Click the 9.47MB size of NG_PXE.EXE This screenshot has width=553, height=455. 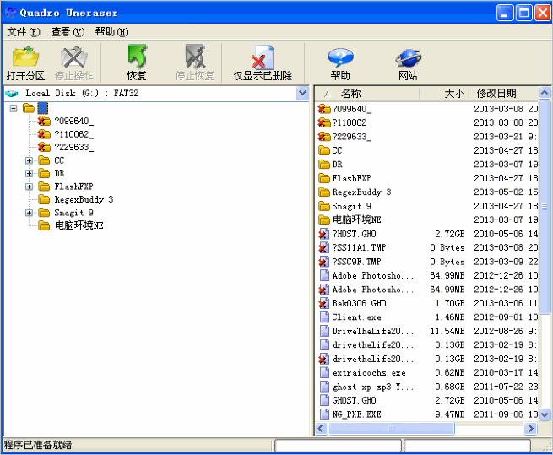click(x=450, y=414)
